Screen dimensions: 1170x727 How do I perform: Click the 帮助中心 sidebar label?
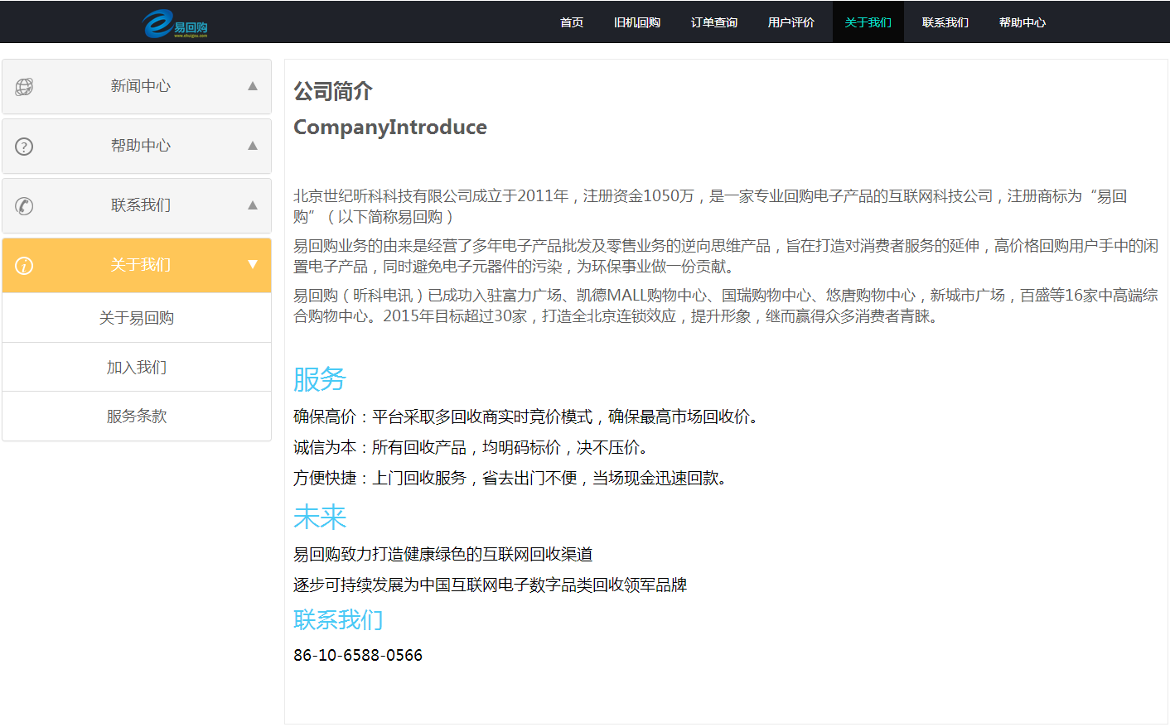(x=141, y=146)
